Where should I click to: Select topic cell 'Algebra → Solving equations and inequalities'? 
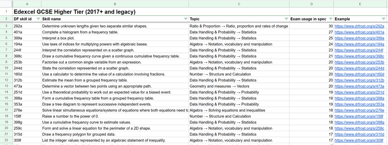click(239, 110)
